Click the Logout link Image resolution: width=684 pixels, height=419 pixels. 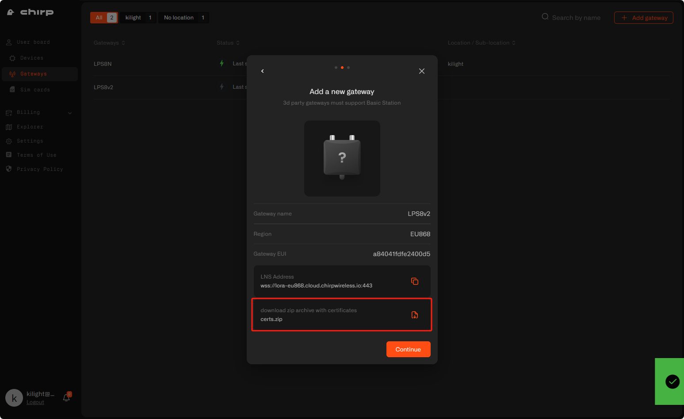[35, 402]
